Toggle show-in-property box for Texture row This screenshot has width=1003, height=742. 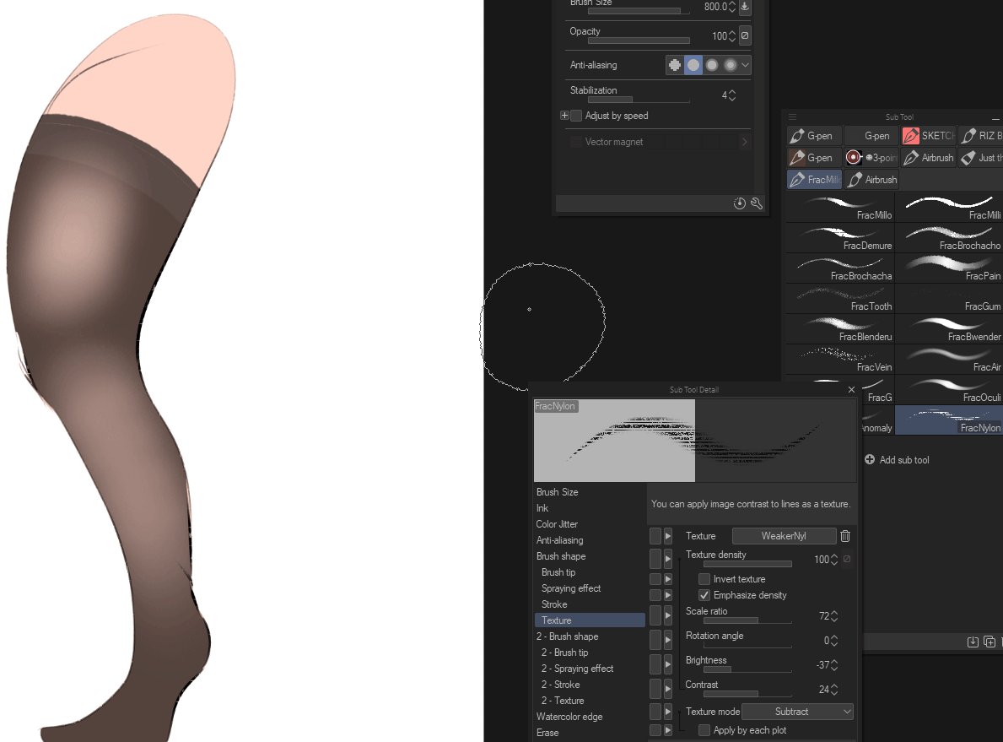(x=655, y=536)
